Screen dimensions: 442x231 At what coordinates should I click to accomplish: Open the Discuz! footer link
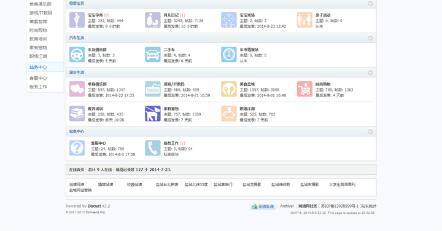(x=94, y=206)
